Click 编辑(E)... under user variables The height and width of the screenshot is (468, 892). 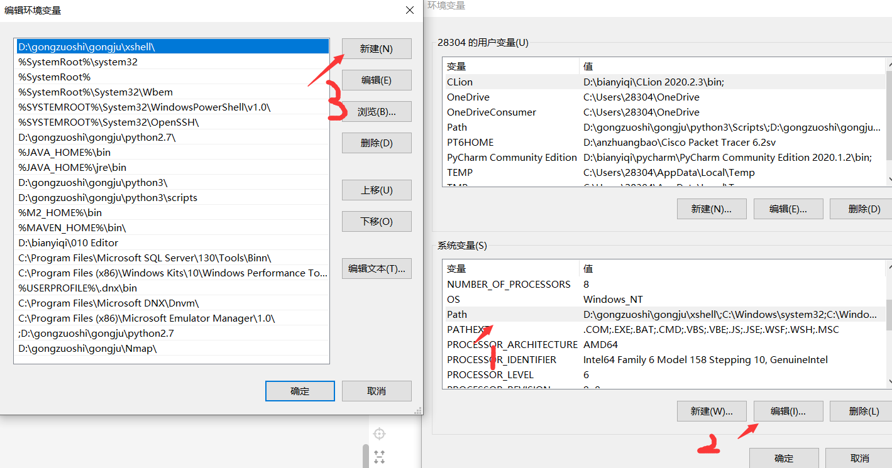click(x=788, y=209)
